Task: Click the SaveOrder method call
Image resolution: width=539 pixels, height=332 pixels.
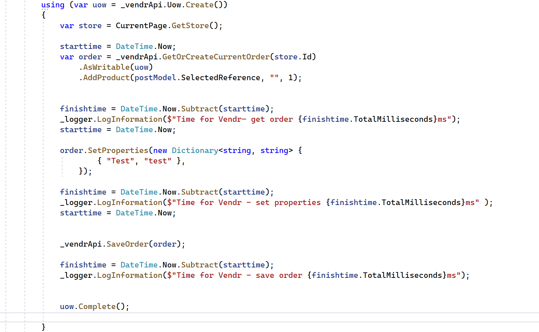Action: pos(127,244)
